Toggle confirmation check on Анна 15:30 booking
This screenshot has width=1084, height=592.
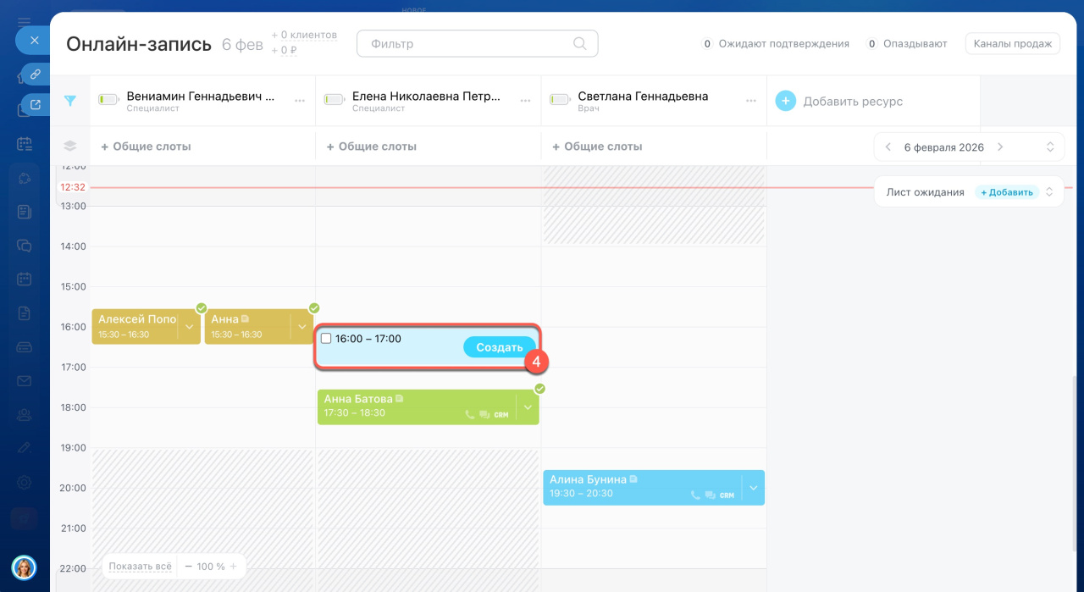[313, 308]
